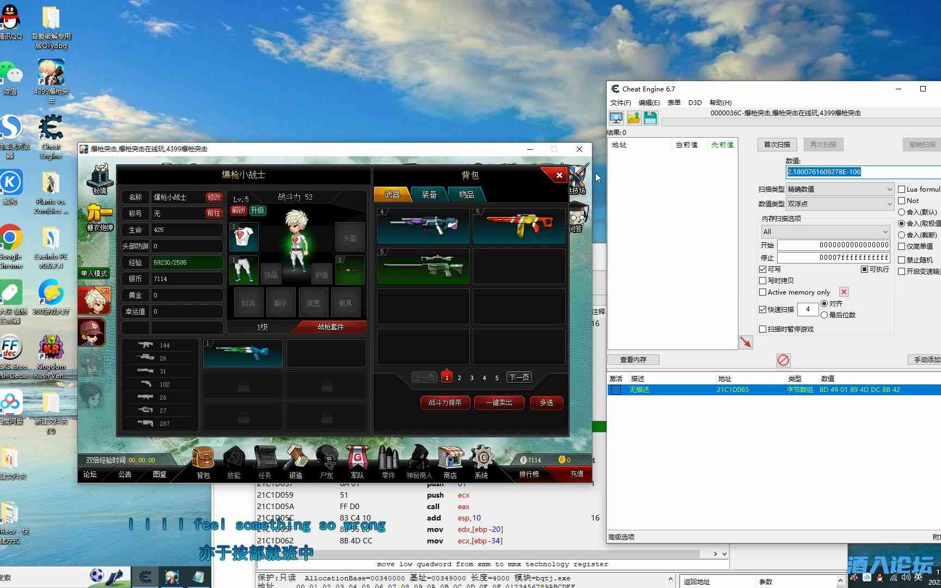Screen dimensions: 941x588
Task: Open the 锻造 forge hammer icon
Action: click(x=296, y=461)
